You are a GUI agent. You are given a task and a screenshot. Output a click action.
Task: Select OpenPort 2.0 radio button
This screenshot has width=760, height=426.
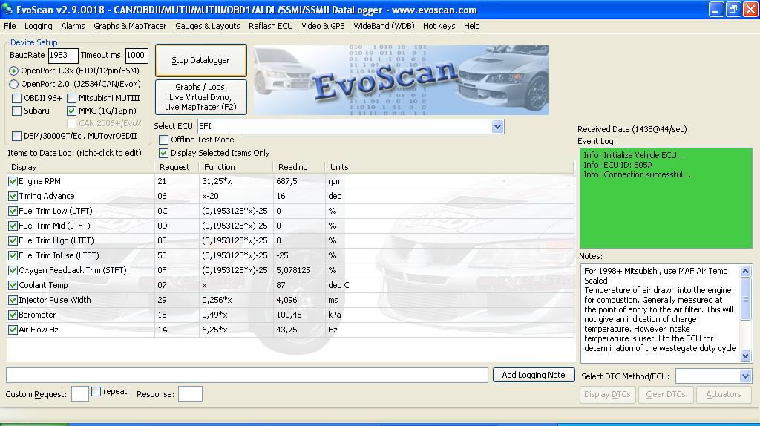tap(14, 85)
